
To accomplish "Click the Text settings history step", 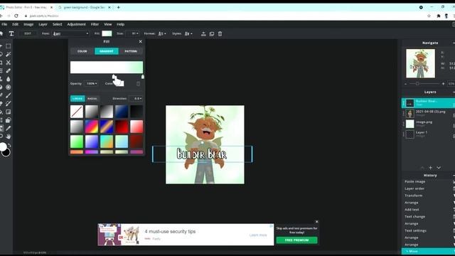I will (x=415, y=230).
